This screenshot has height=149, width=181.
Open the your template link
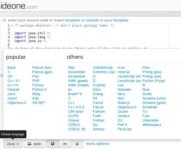tap(116, 20)
